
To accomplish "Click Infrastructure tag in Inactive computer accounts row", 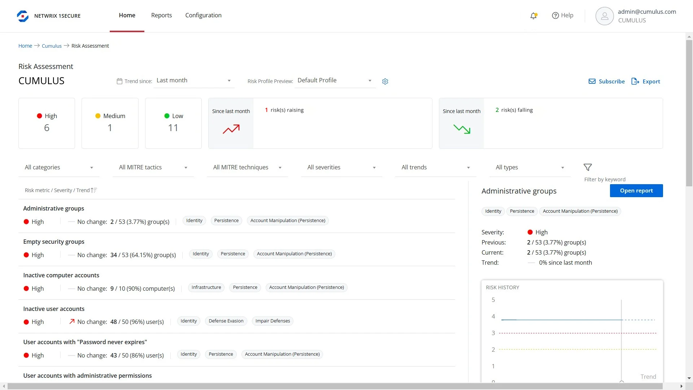I will pyautogui.click(x=206, y=287).
